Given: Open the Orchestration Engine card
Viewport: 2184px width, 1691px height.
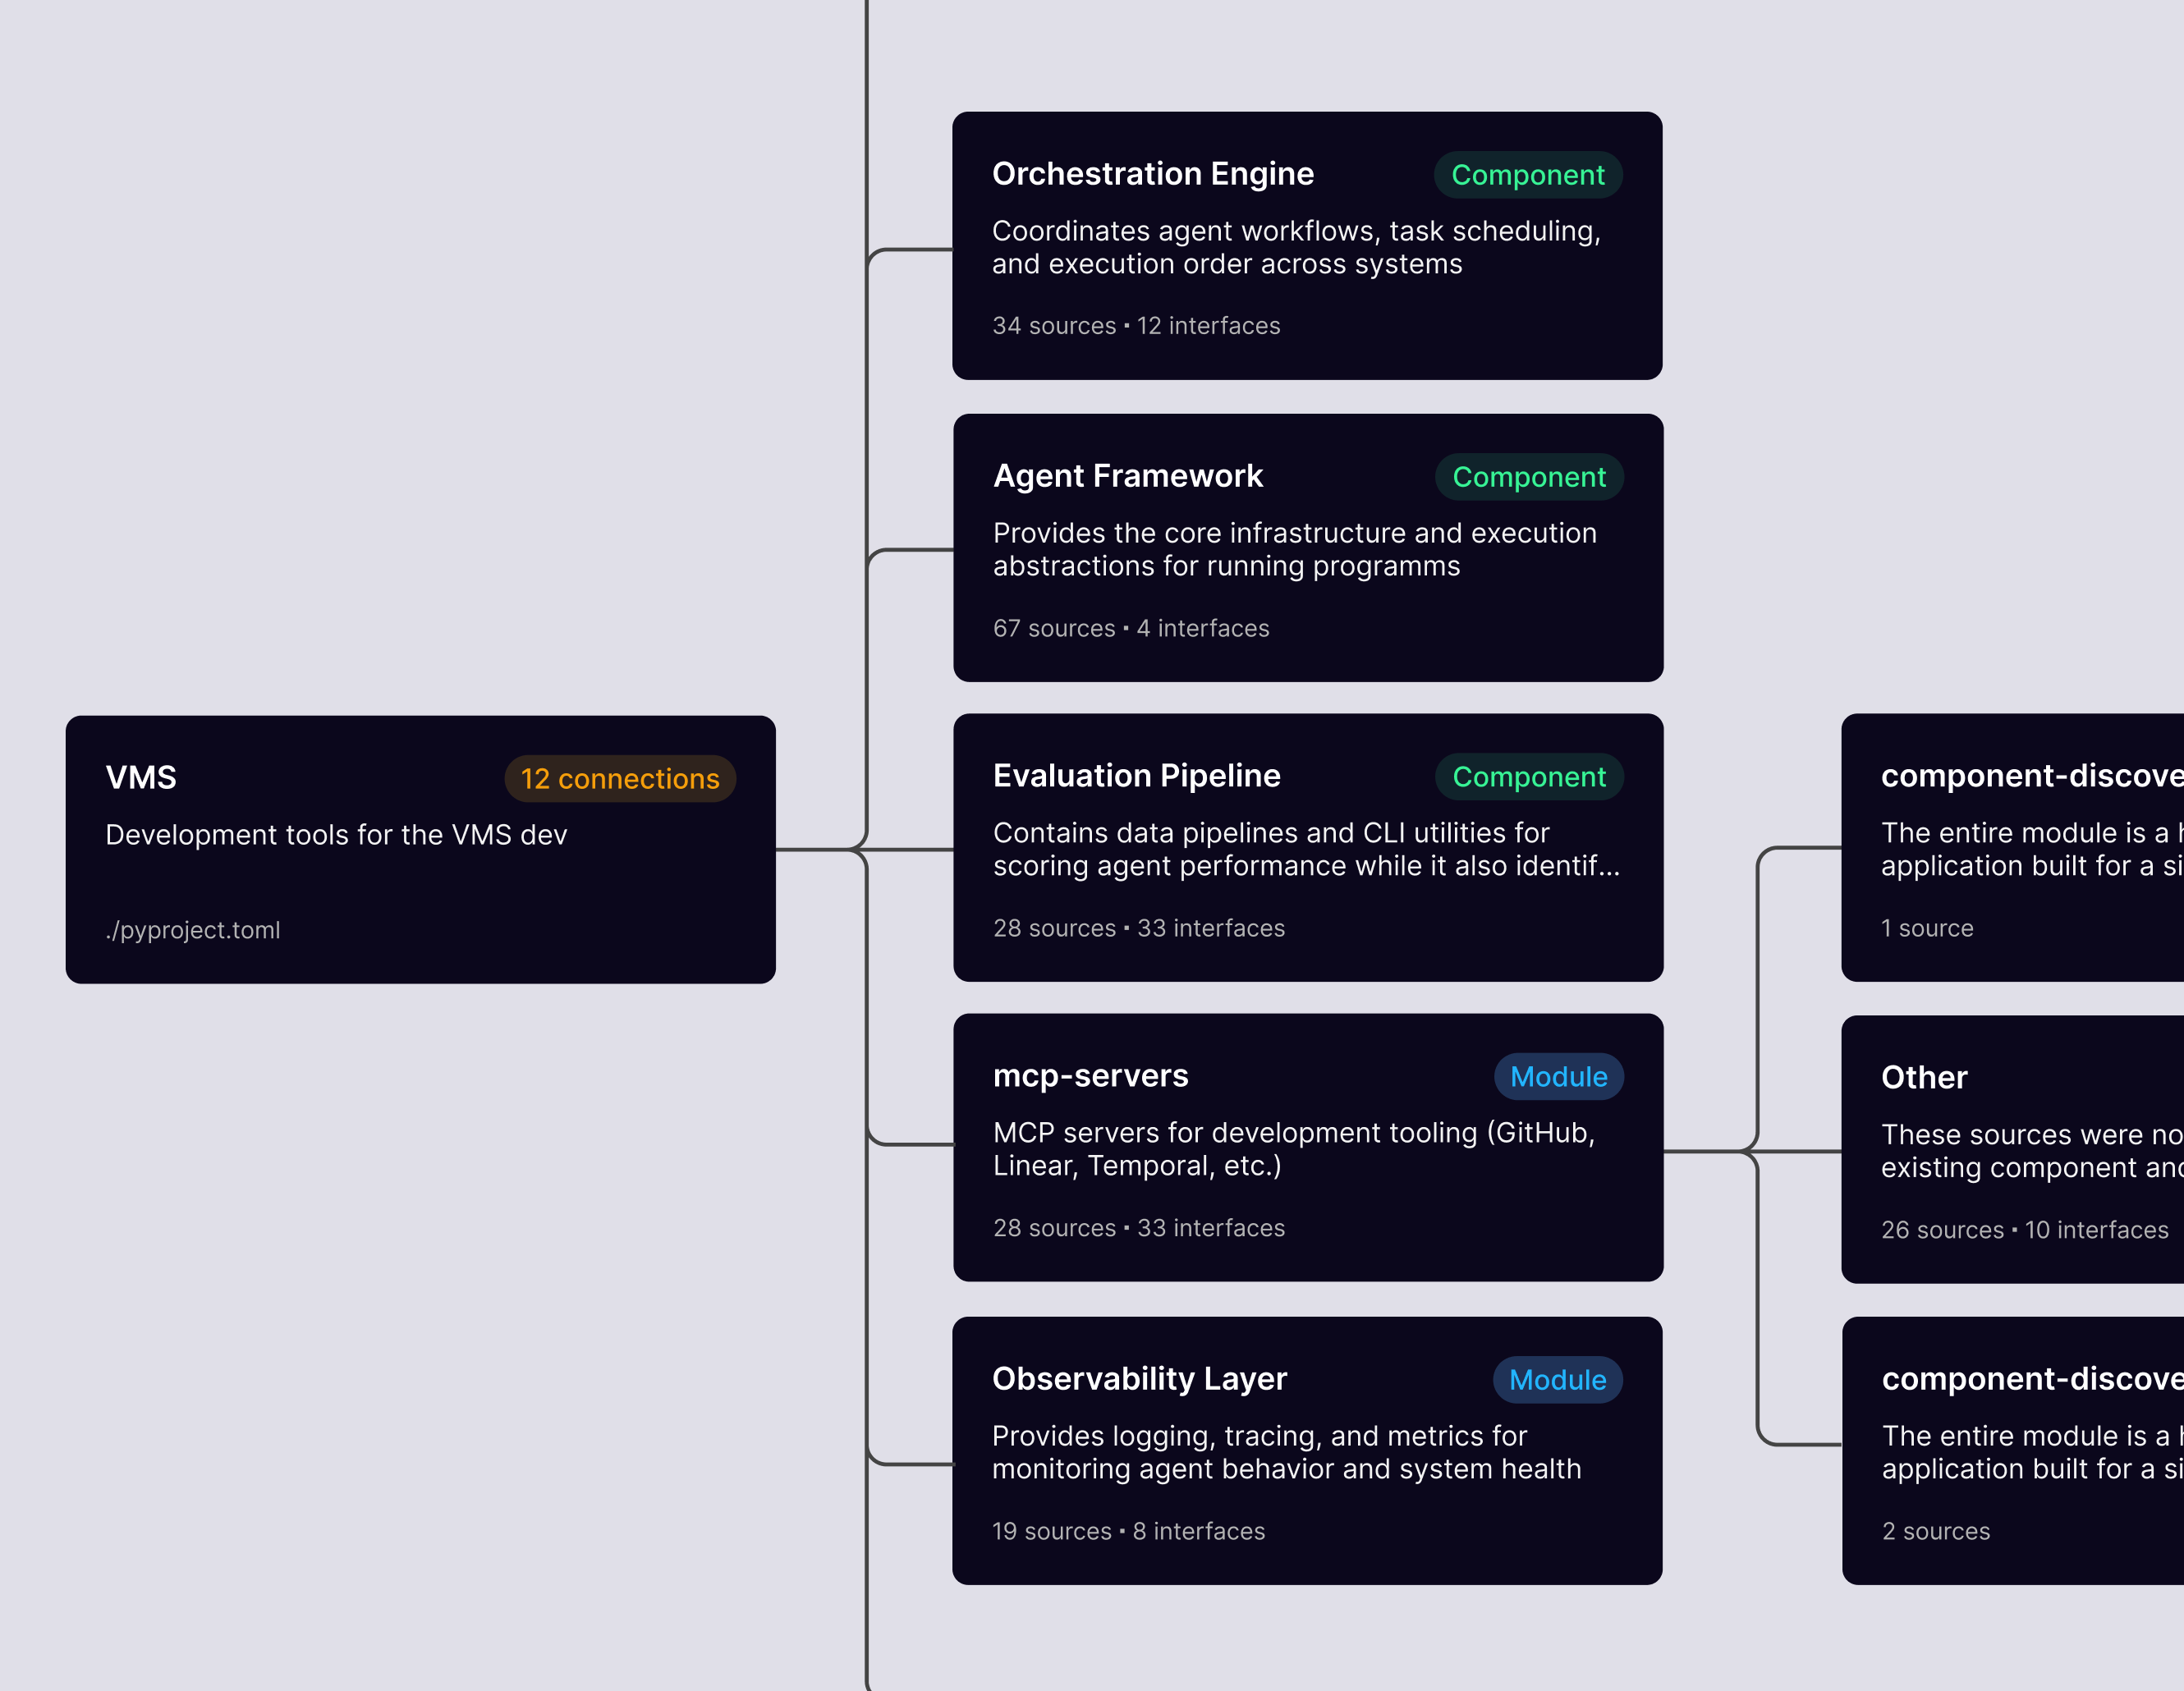Looking at the screenshot, I should (1307, 246).
